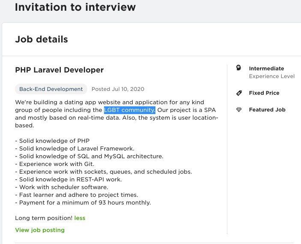Click the Intermediate experience level head icon
Image resolution: width=301 pixels, height=244 pixels.
coord(238,68)
